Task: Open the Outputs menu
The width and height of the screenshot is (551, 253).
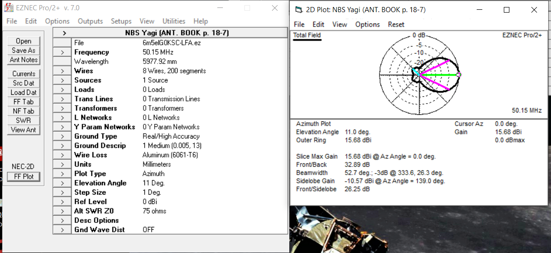Action: (90, 21)
